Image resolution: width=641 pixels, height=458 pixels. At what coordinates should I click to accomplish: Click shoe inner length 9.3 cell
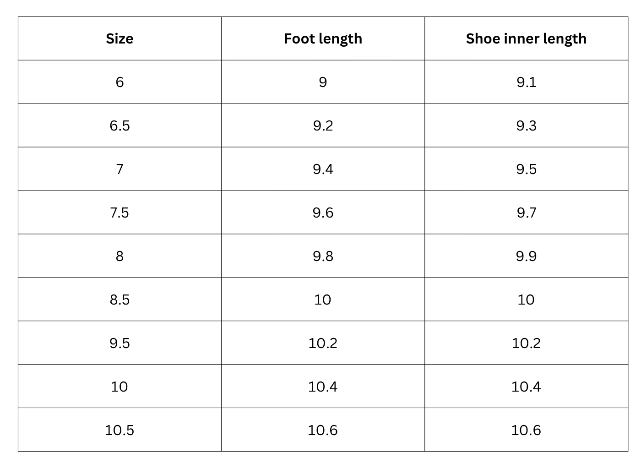(526, 125)
